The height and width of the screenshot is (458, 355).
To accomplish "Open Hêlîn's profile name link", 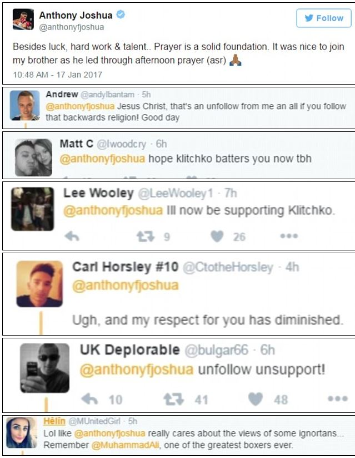I will [x=54, y=421].
